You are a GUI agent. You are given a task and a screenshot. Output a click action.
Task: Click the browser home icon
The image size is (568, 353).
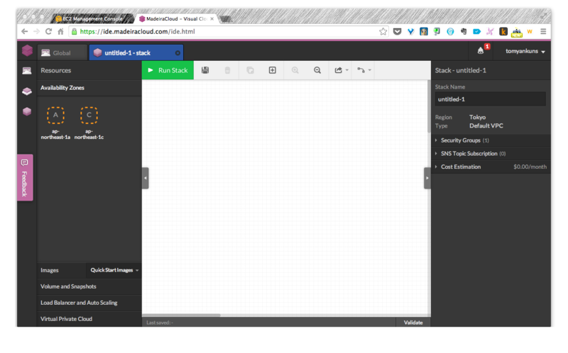60,31
